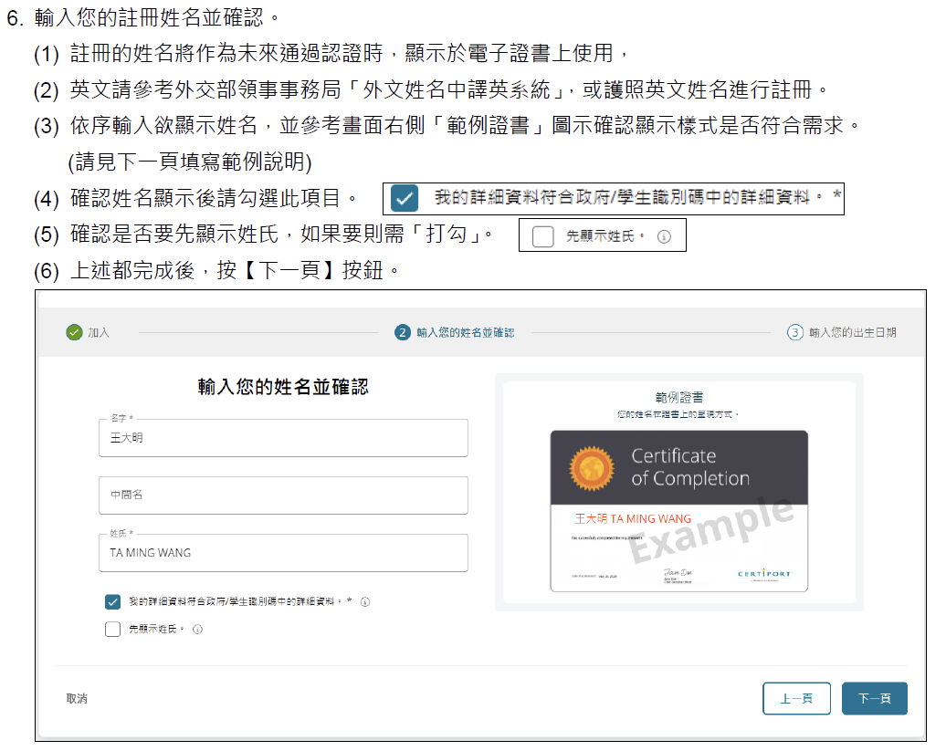946x751 pixels.
Task: Click the 先顯示姓氏 label in the form
Action: click(155, 630)
